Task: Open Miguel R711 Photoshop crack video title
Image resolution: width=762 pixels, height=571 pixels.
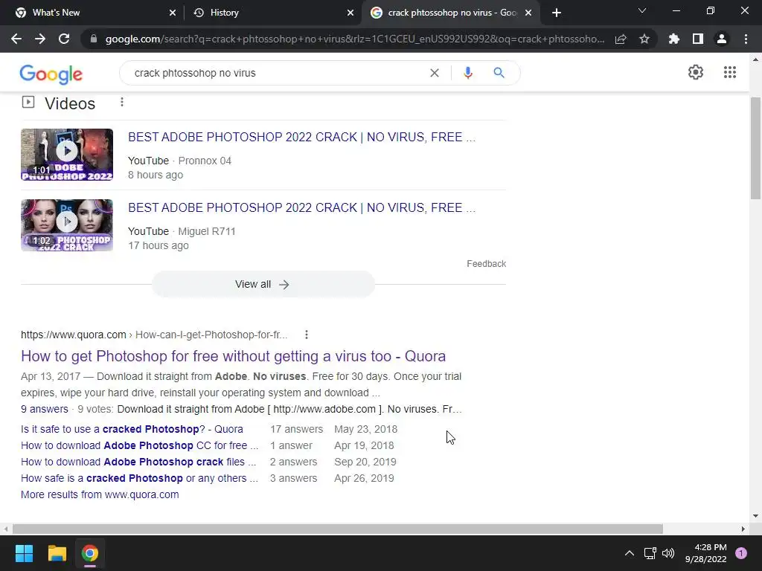Action: 302,208
